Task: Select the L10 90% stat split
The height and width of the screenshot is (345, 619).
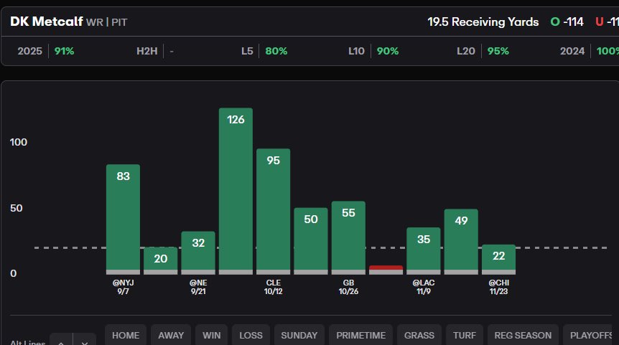Action: [x=373, y=51]
